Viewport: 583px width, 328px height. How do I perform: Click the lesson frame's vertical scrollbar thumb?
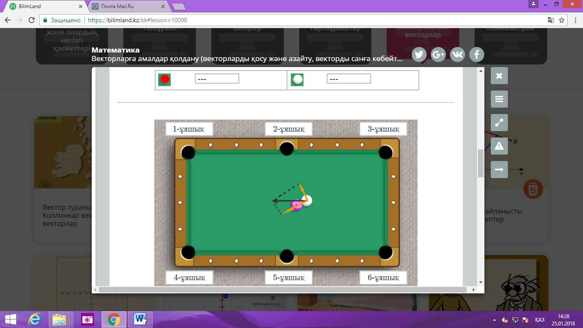(x=481, y=163)
